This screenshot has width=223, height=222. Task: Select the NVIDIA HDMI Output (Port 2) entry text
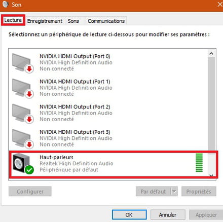click(x=75, y=107)
